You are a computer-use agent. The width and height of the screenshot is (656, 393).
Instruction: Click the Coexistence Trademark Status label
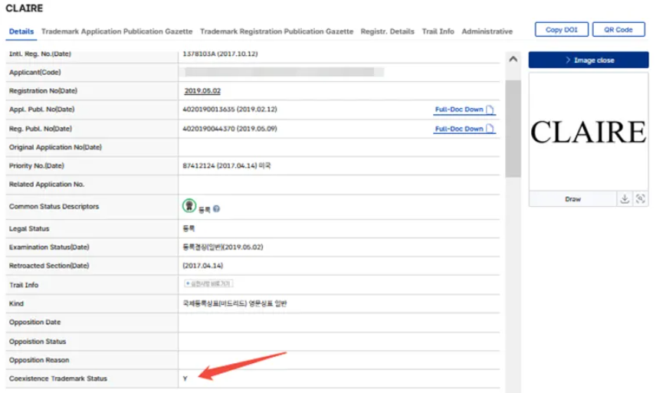[58, 378]
